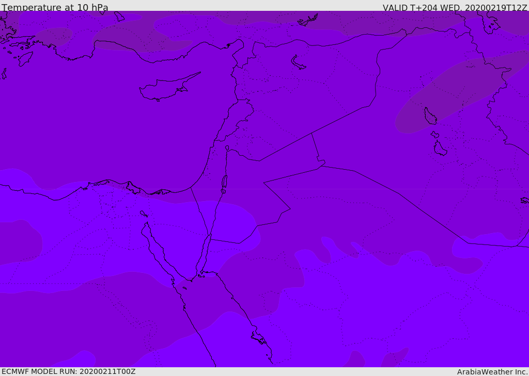
Task: Click the 'Temperature at 10 hPa' title text
Action: (x=55, y=7)
